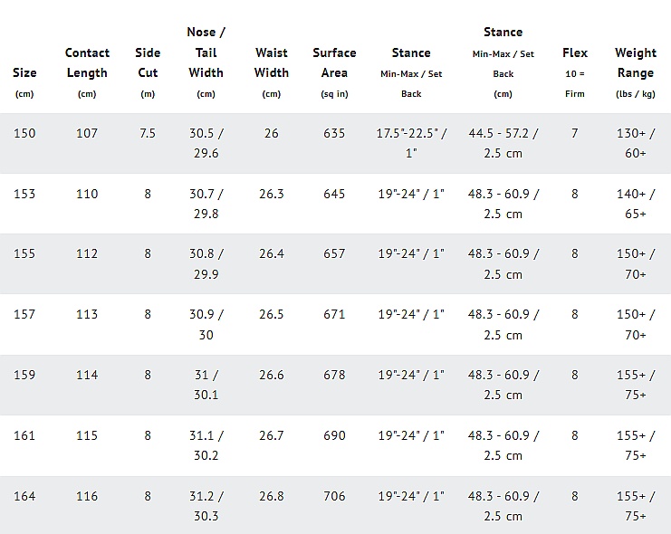Click the Nose / Tail Width header
Image resolution: width=671 pixels, height=534 pixels.
pos(206,62)
